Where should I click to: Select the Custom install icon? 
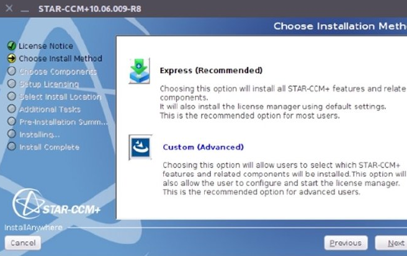point(140,148)
